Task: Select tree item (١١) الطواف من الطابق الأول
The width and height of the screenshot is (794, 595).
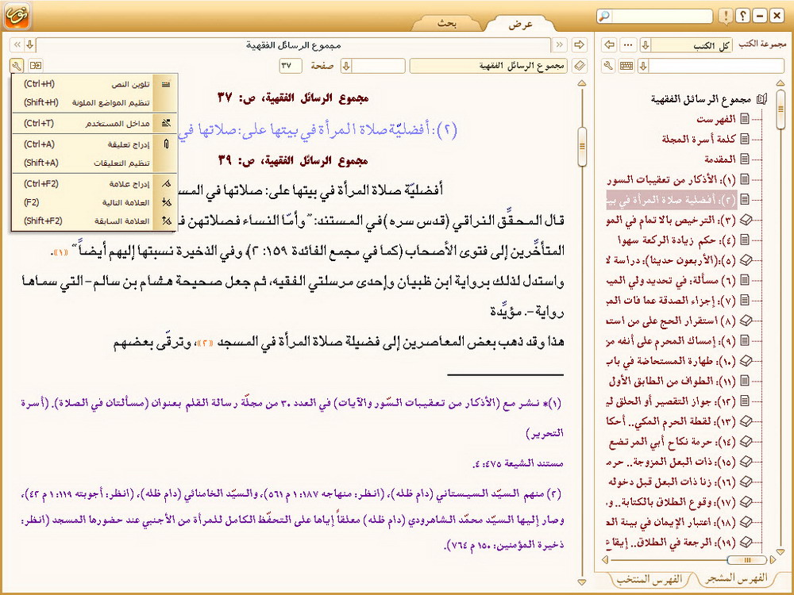Action: 673,381
